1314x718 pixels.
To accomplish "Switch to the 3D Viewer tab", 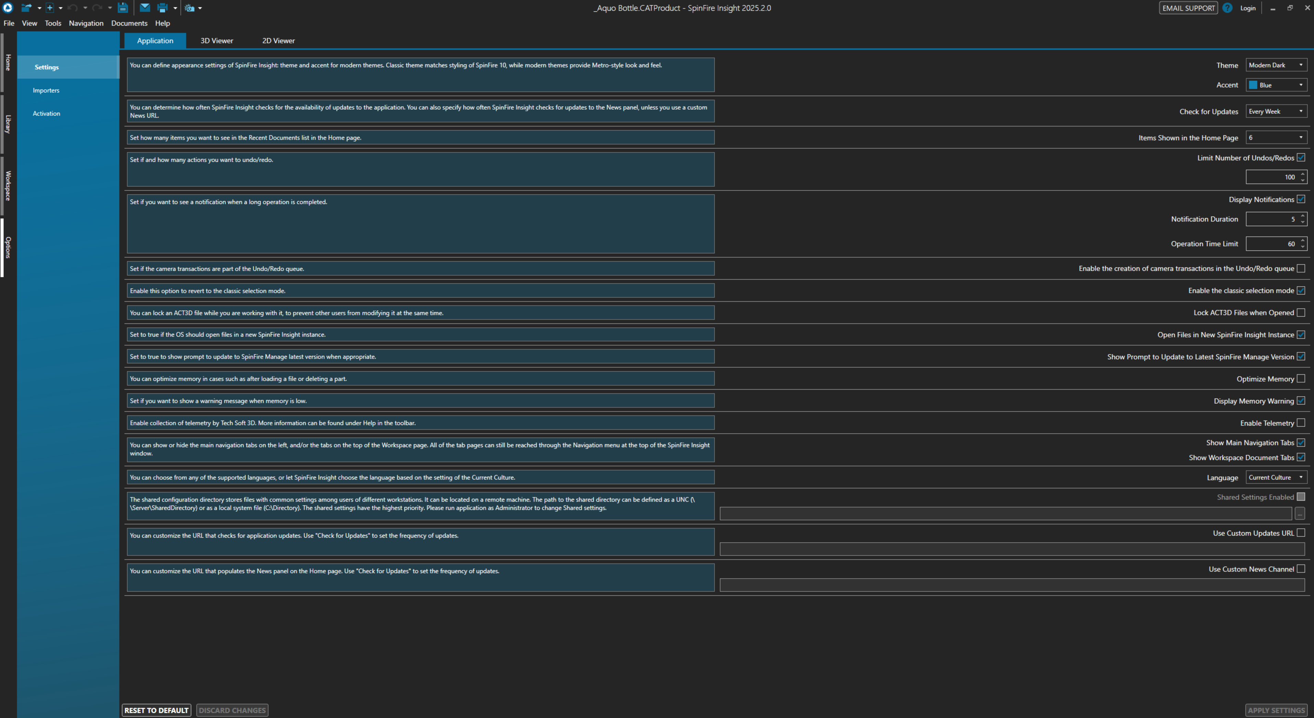I will pos(216,41).
